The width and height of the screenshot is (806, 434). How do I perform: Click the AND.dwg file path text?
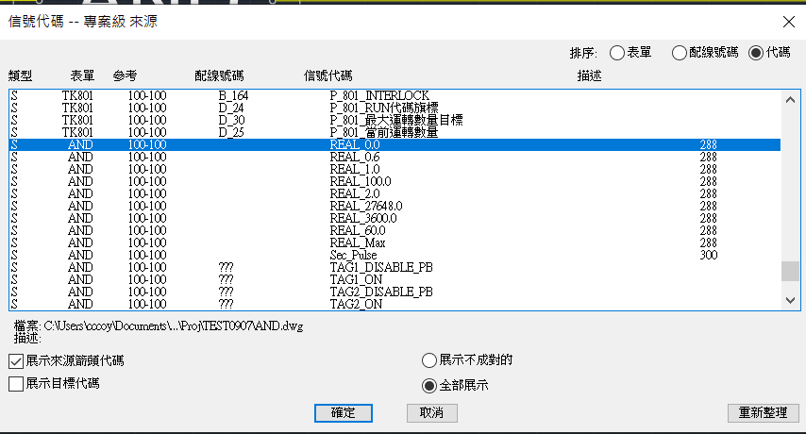click(x=174, y=326)
